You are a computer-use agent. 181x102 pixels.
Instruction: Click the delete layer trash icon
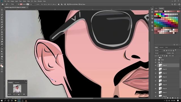(178, 98)
